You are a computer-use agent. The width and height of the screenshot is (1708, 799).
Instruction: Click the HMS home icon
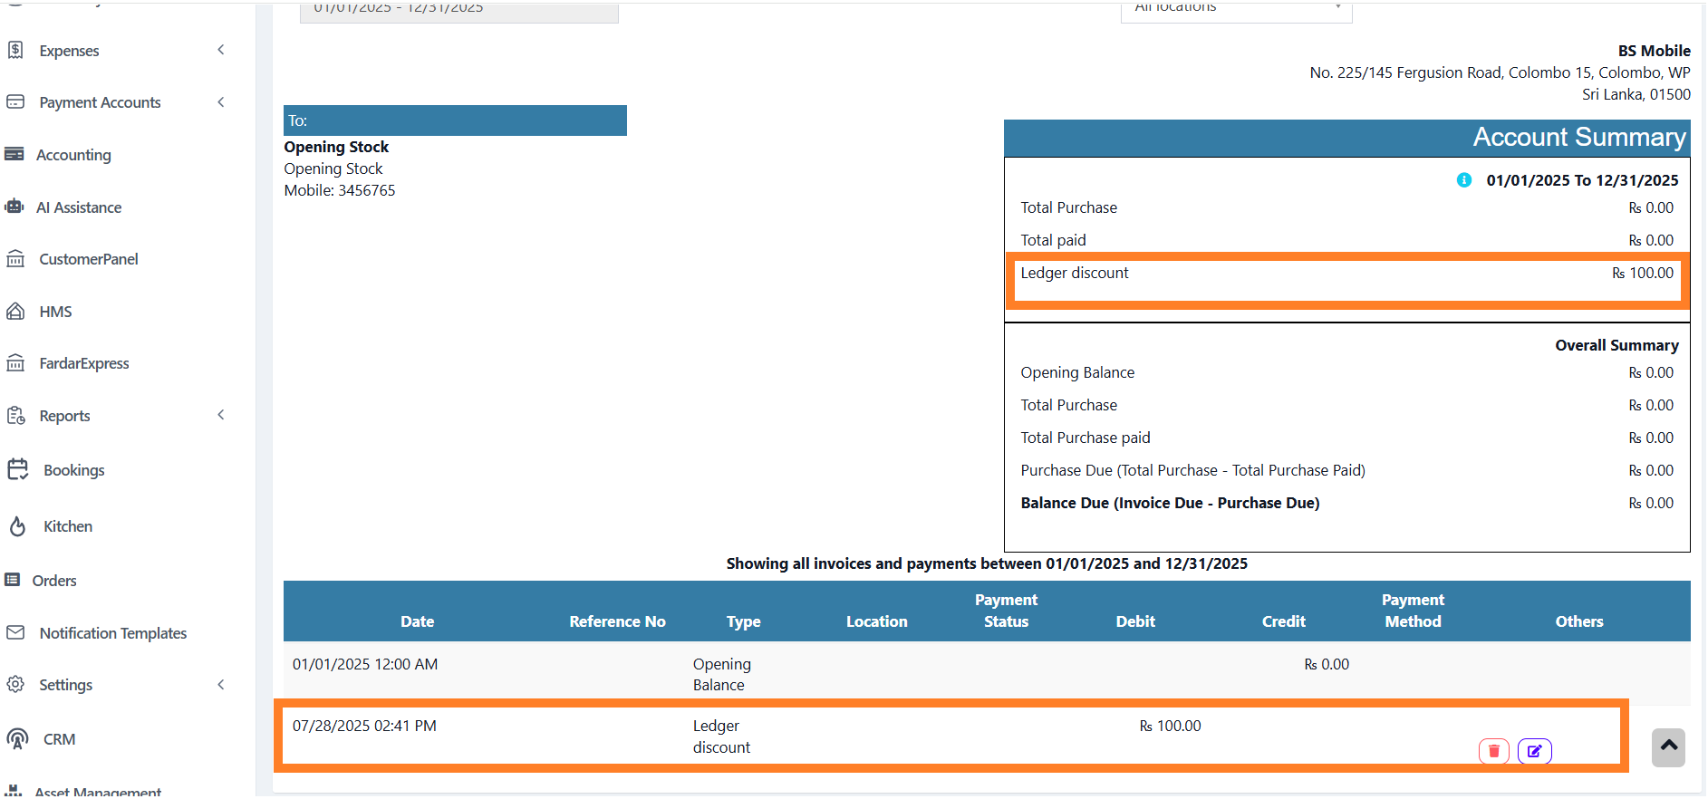(15, 312)
